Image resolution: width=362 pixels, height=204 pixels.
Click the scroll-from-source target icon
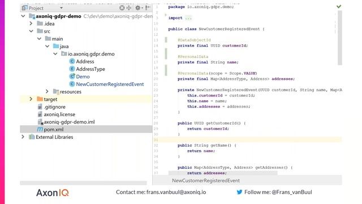pos(122,8)
